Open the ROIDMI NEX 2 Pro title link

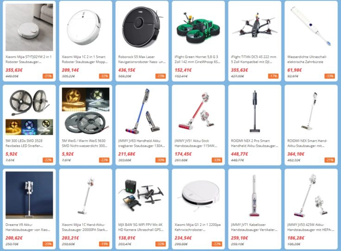tap(254, 143)
